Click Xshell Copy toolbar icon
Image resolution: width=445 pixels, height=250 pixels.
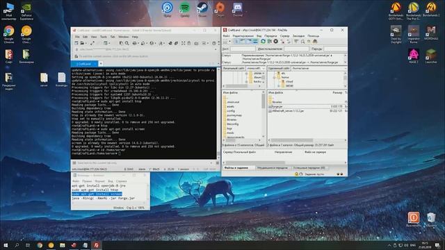(x=121, y=43)
